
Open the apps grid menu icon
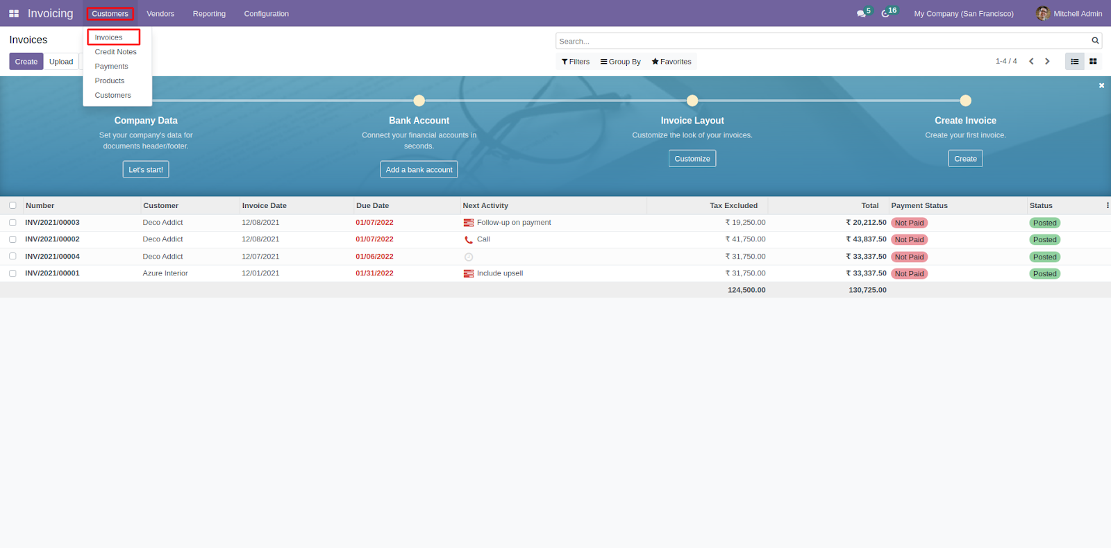pos(14,13)
